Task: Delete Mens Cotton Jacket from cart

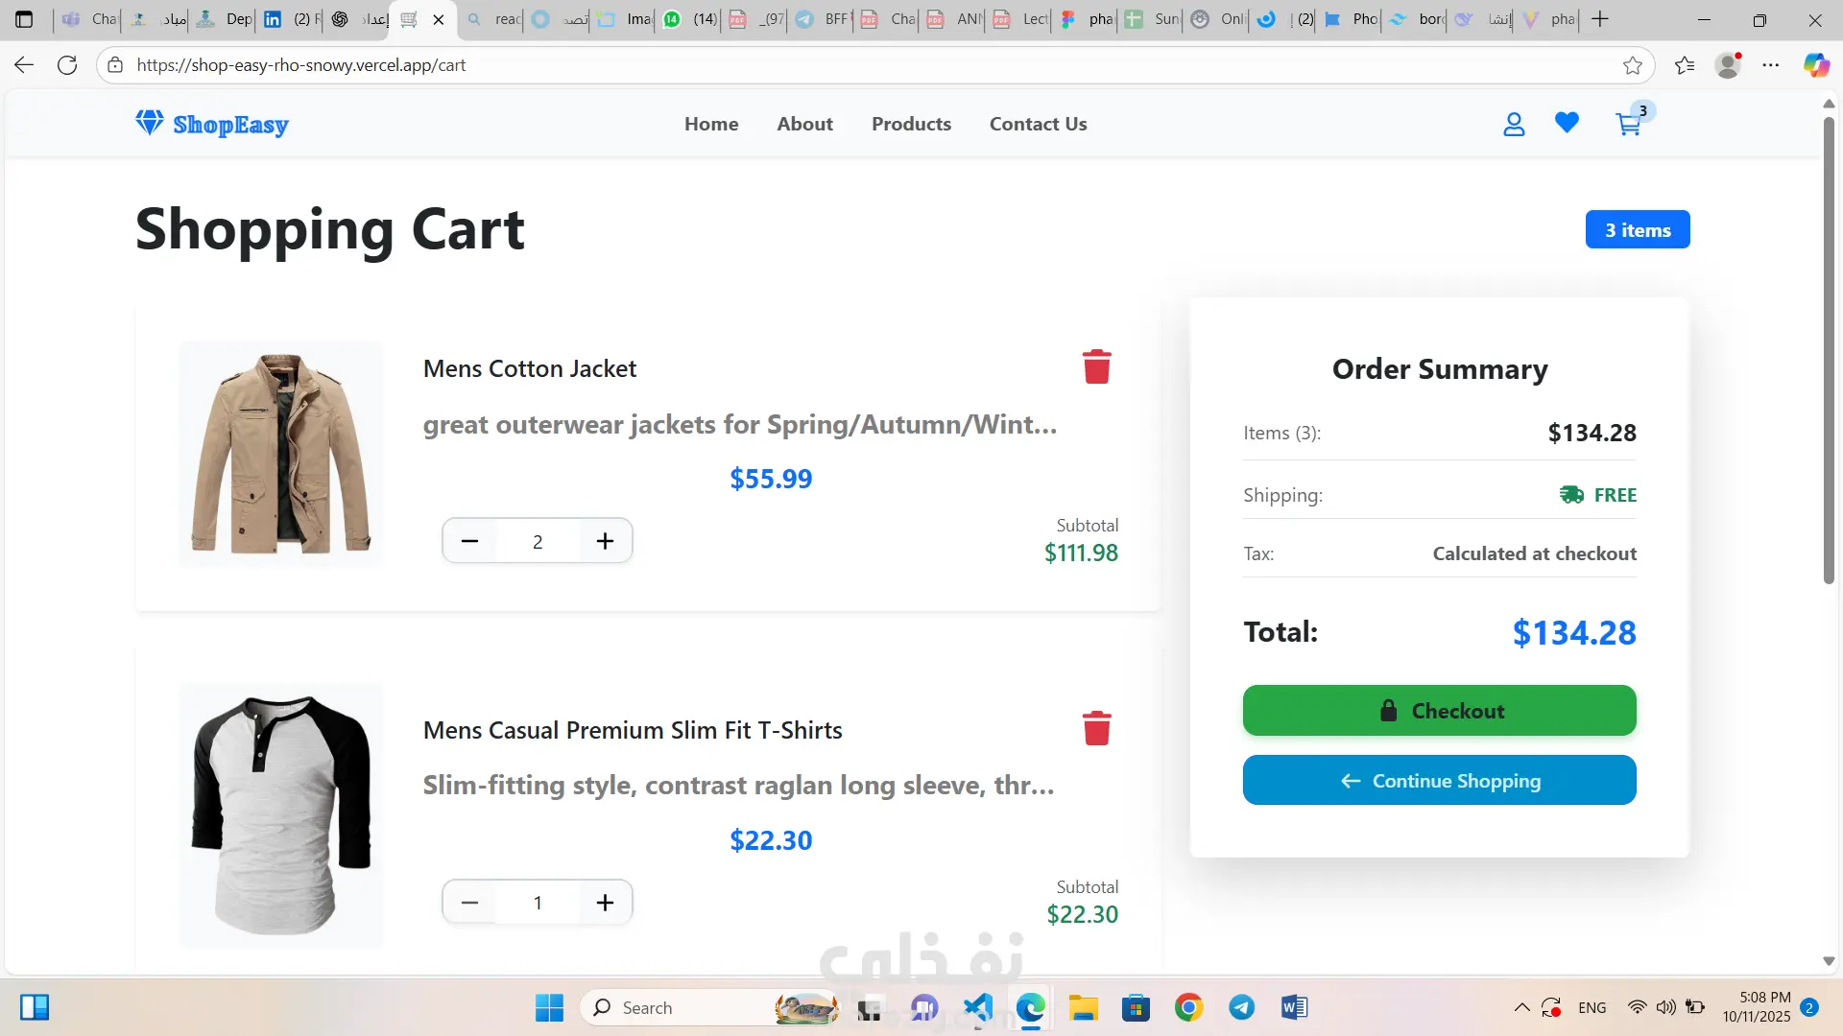Action: coord(1096,366)
